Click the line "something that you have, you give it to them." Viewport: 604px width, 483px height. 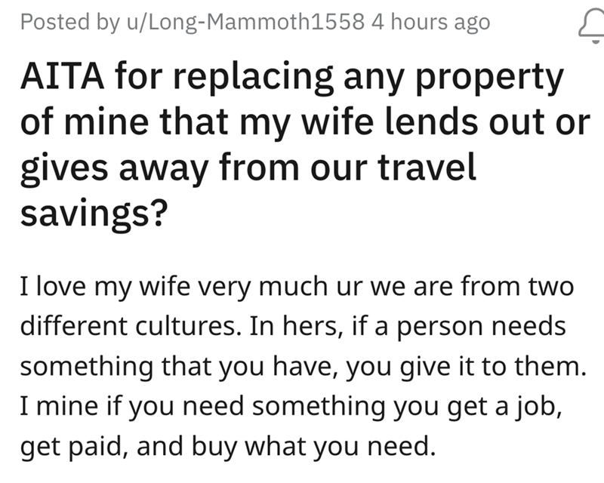301,369
